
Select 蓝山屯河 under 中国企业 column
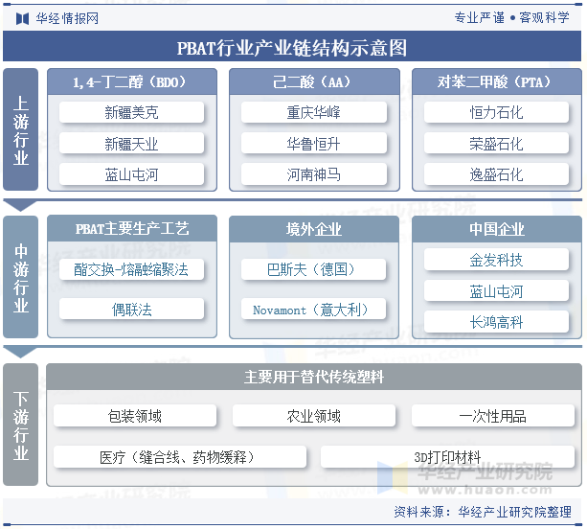(496, 290)
